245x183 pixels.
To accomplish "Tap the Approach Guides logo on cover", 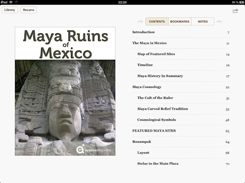I will pyautogui.click(x=94, y=149).
